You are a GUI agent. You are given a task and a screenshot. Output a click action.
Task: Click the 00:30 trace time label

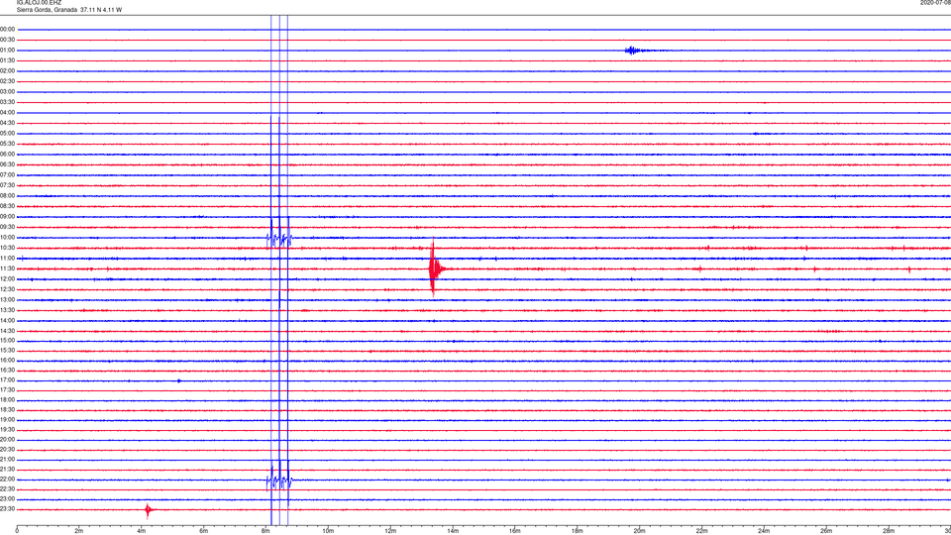click(8, 40)
